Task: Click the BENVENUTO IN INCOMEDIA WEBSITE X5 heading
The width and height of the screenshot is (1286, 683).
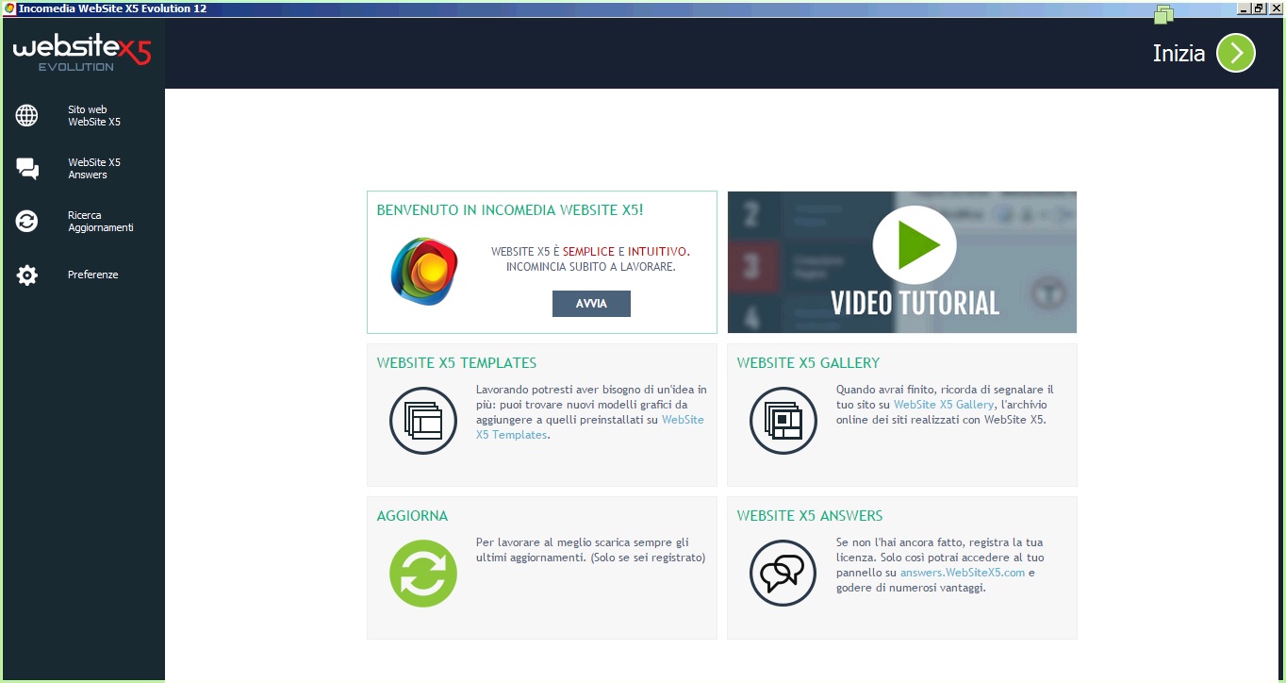Action: click(x=510, y=210)
